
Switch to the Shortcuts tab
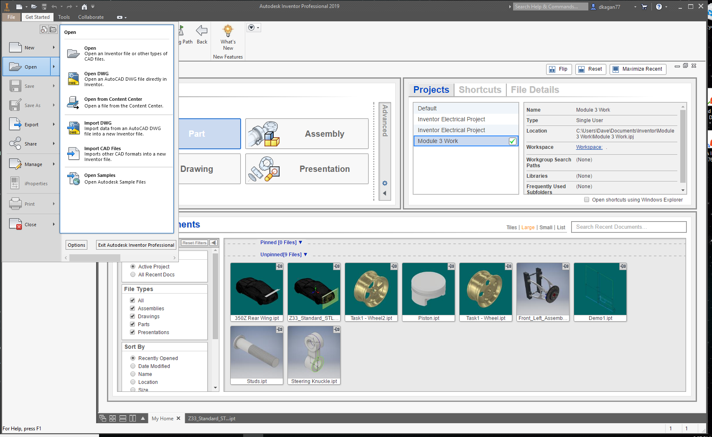pos(480,89)
